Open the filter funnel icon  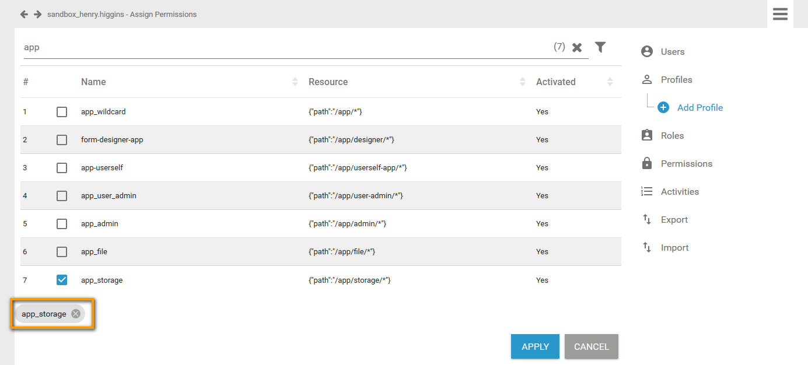[x=600, y=47]
